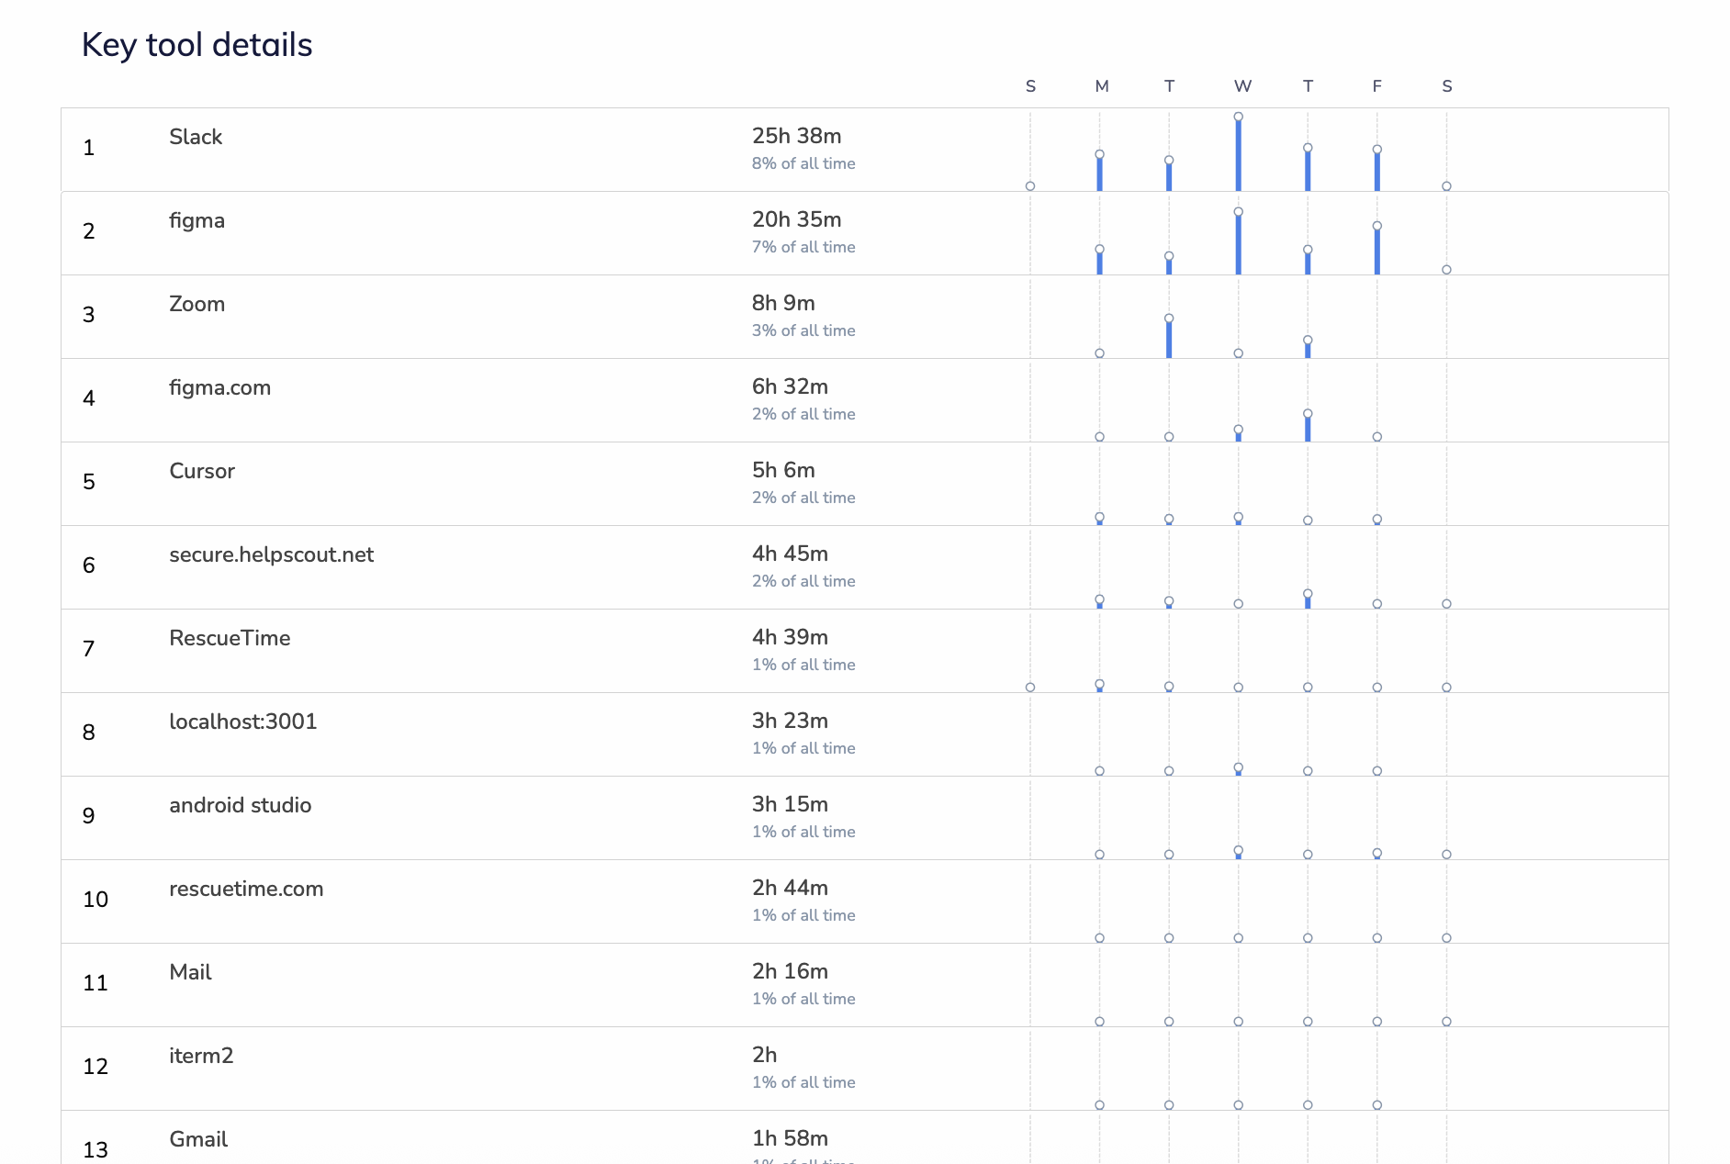Click Slack's 25h 38m time total
Viewport: 1730px width, 1164px height.
(797, 136)
